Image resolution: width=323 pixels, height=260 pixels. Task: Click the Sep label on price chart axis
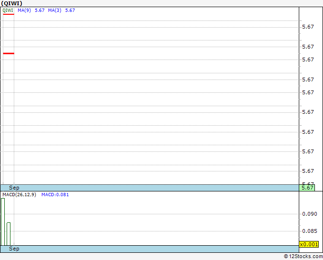pyautogui.click(x=14, y=188)
